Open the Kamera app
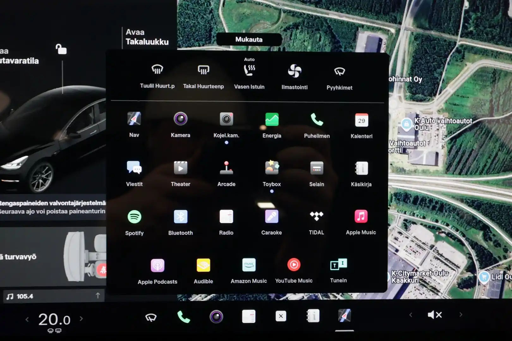Screen dimensions: 512x341 point(180,119)
